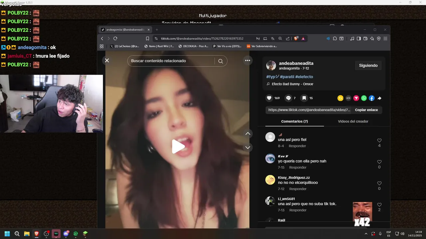426x239 pixels.
Task: Open Windows Start menu on taskbar
Action: [x=7, y=234]
